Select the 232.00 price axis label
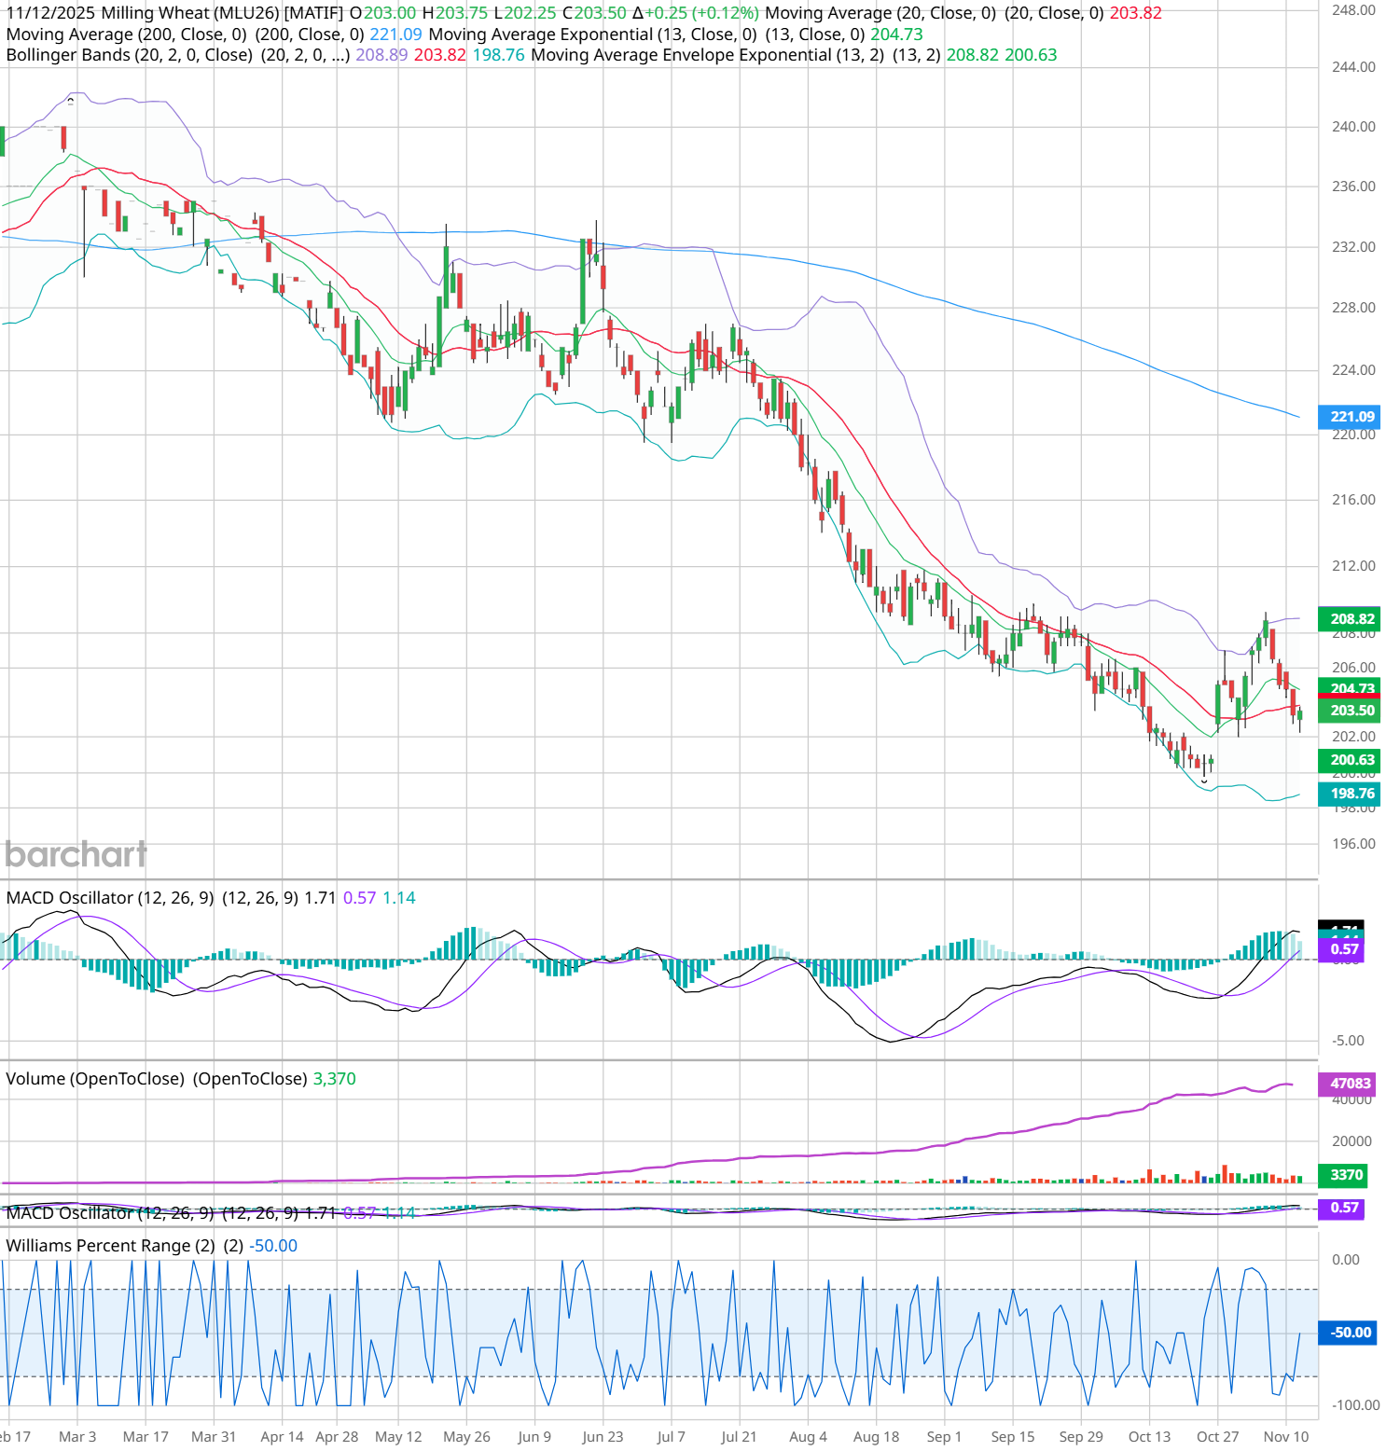Screen dimensions: 1386x1451 pyautogui.click(x=1352, y=247)
